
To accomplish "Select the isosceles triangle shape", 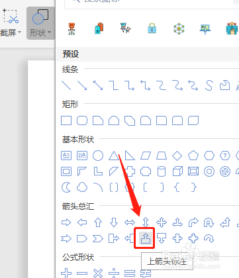I will 114,156.
